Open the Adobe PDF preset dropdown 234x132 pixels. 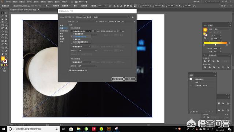click(x=103, y=17)
